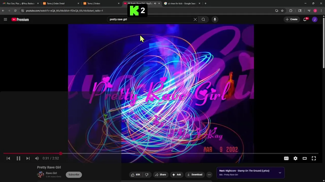
Task: Click the page vertical scrollbar
Action: [323, 43]
